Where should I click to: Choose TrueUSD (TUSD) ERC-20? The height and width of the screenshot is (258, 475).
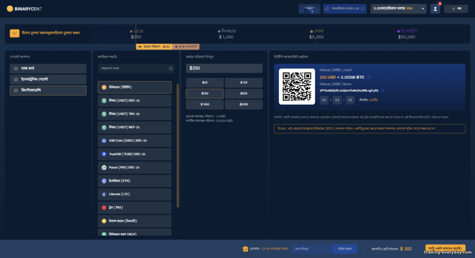pos(135,154)
